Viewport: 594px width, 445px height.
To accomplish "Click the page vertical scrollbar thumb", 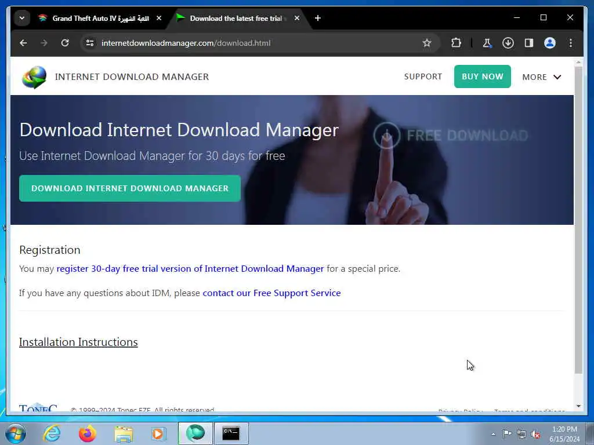I will pyautogui.click(x=578, y=220).
